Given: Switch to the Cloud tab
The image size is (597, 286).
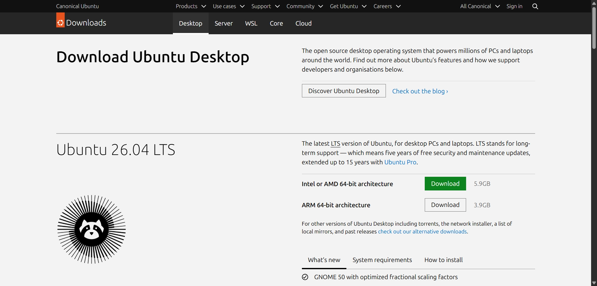Looking at the screenshot, I should [x=303, y=23].
